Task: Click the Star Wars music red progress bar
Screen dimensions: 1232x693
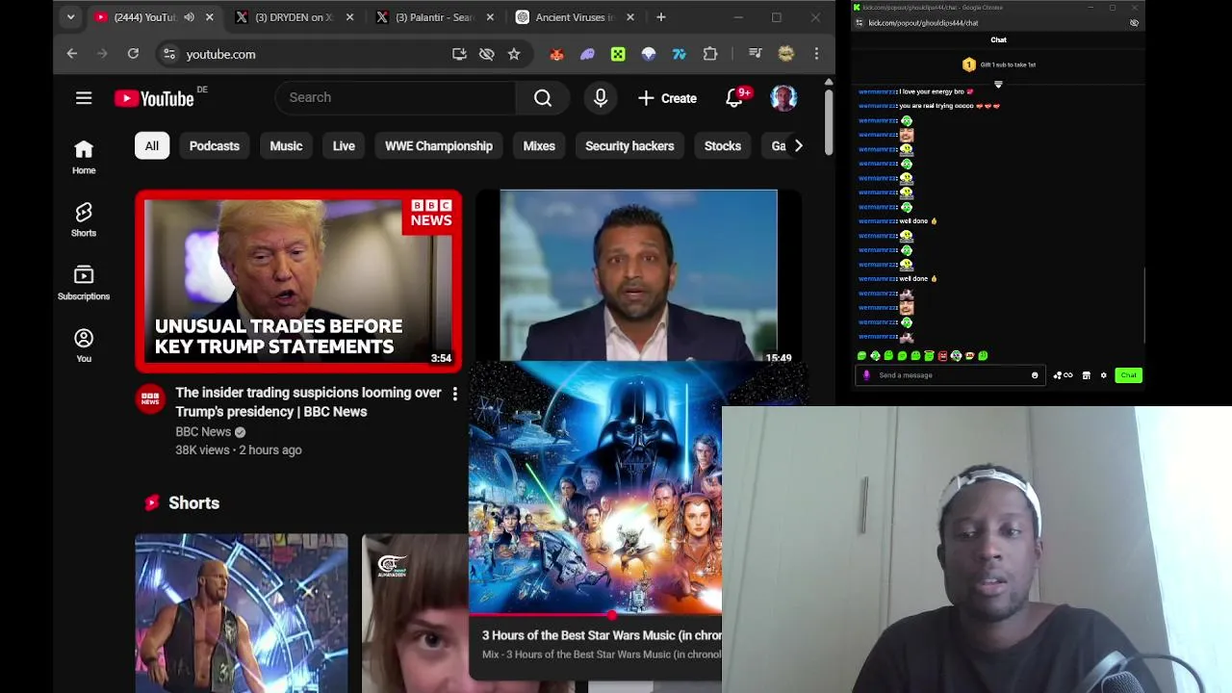Action: click(595, 613)
